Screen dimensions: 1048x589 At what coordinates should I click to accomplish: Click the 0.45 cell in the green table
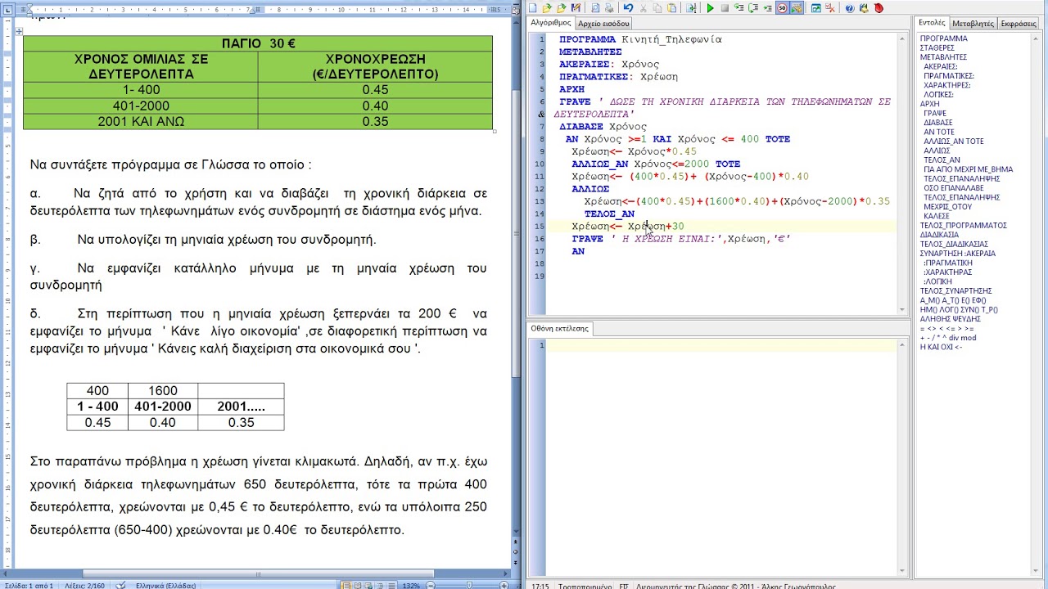[375, 90]
